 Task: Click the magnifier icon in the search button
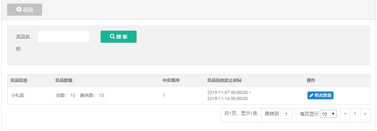coord(112,36)
